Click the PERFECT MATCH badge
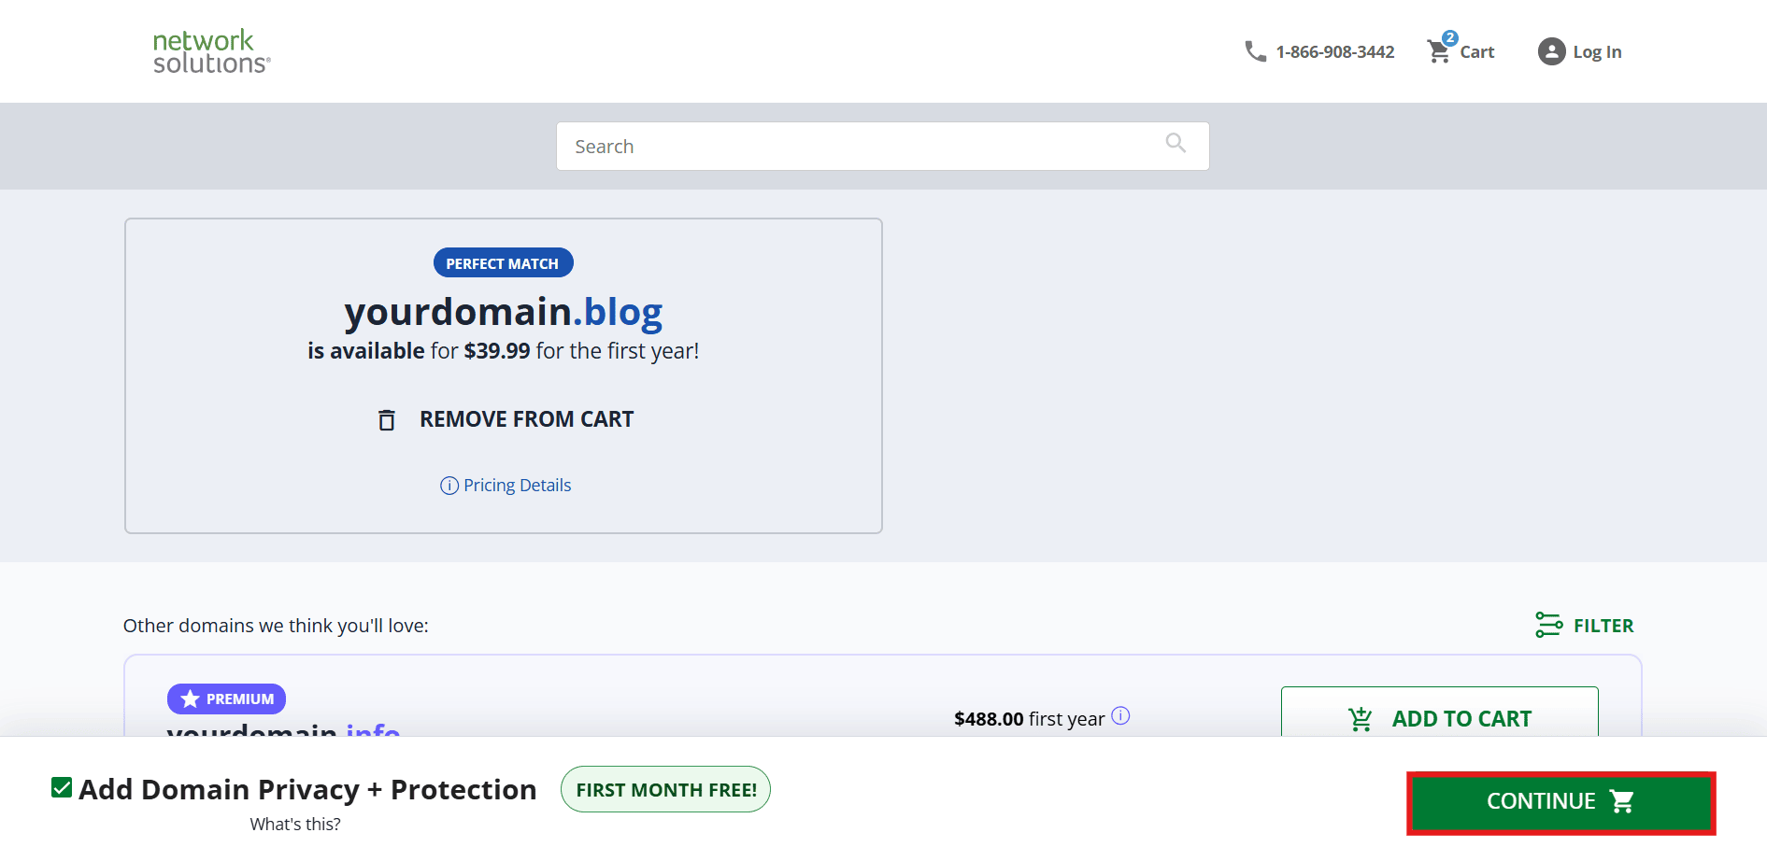Screen dimensions: 1767x861 (x=503, y=262)
